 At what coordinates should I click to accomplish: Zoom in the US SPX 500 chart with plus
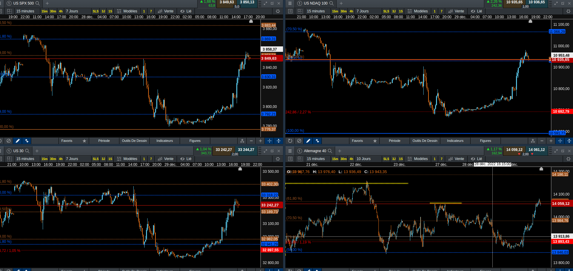[x=260, y=141]
